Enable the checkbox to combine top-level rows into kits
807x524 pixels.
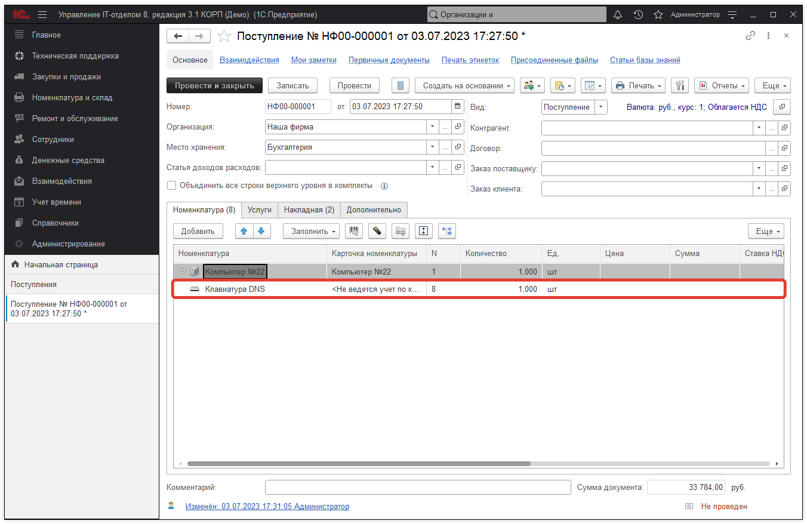tap(172, 186)
